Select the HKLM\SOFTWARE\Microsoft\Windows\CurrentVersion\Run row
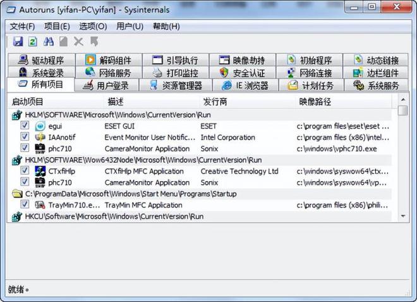The image size is (417, 302). point(200,115)
